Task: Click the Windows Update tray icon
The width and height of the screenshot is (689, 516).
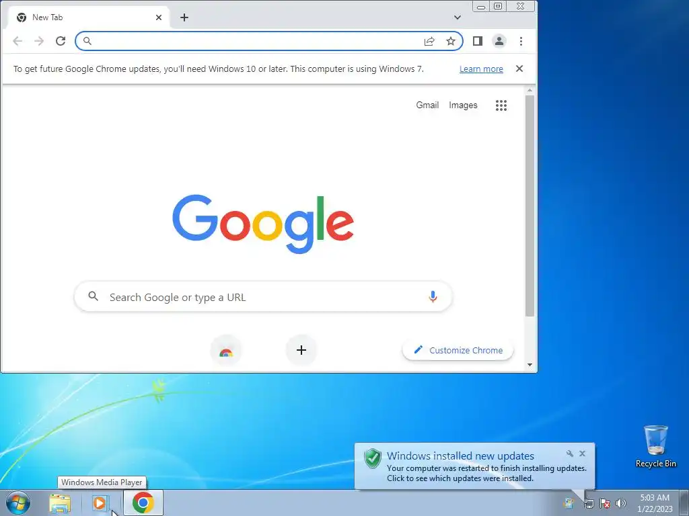Action: pos(569,503)
